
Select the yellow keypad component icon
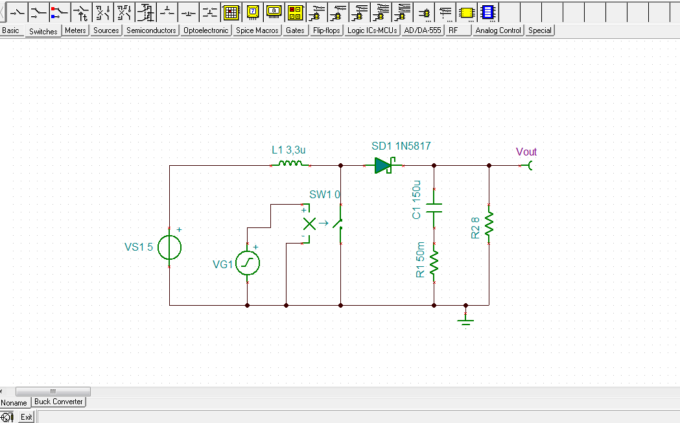231,12
